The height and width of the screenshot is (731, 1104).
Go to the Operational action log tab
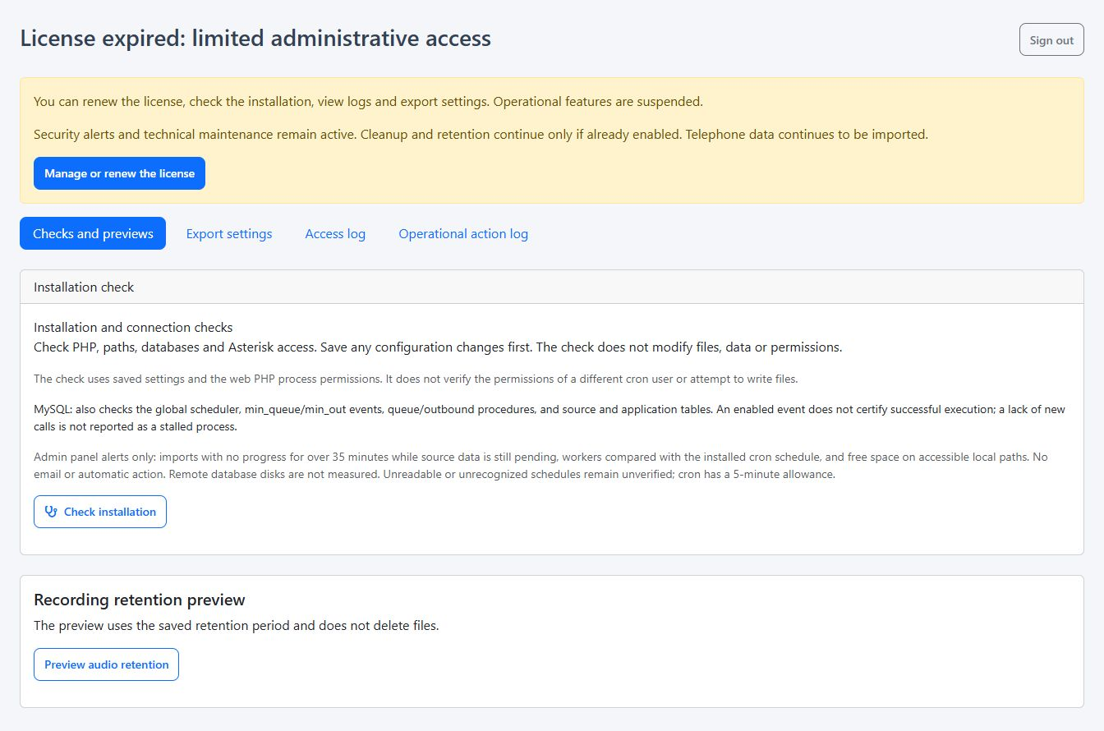(x=463, y=233)
